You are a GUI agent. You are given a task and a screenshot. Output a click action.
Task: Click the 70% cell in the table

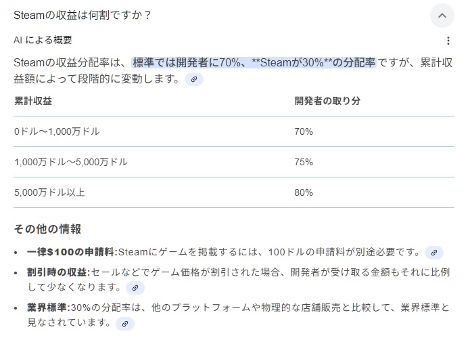click(x=304, y=131)
